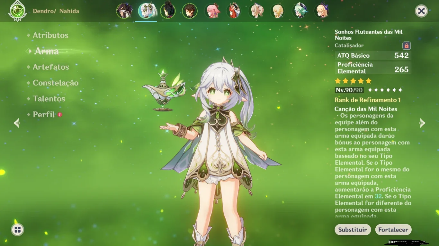
Task: Click the weapon name Sonhos Flutuantes das Mil Noites
Action: (368, 35)
